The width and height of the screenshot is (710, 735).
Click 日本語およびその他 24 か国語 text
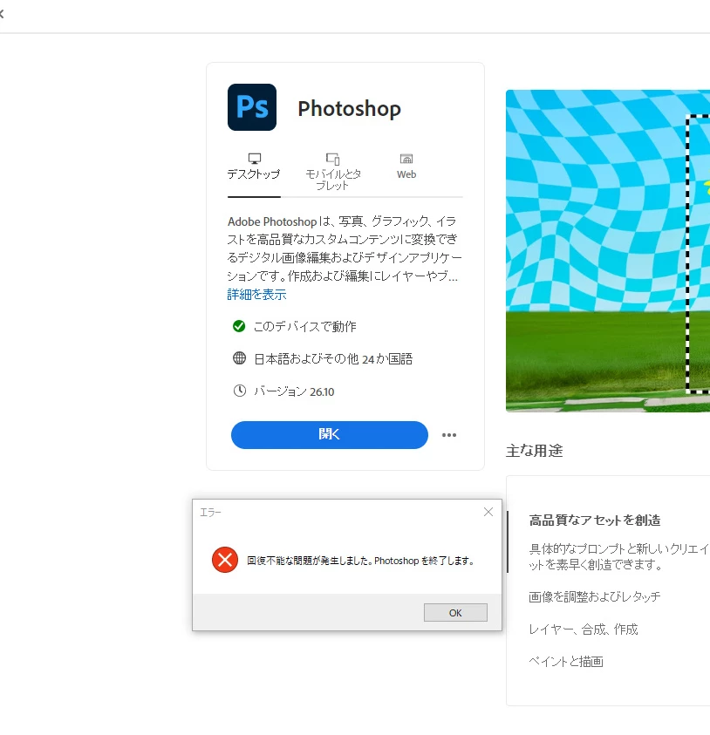(333, 359)
